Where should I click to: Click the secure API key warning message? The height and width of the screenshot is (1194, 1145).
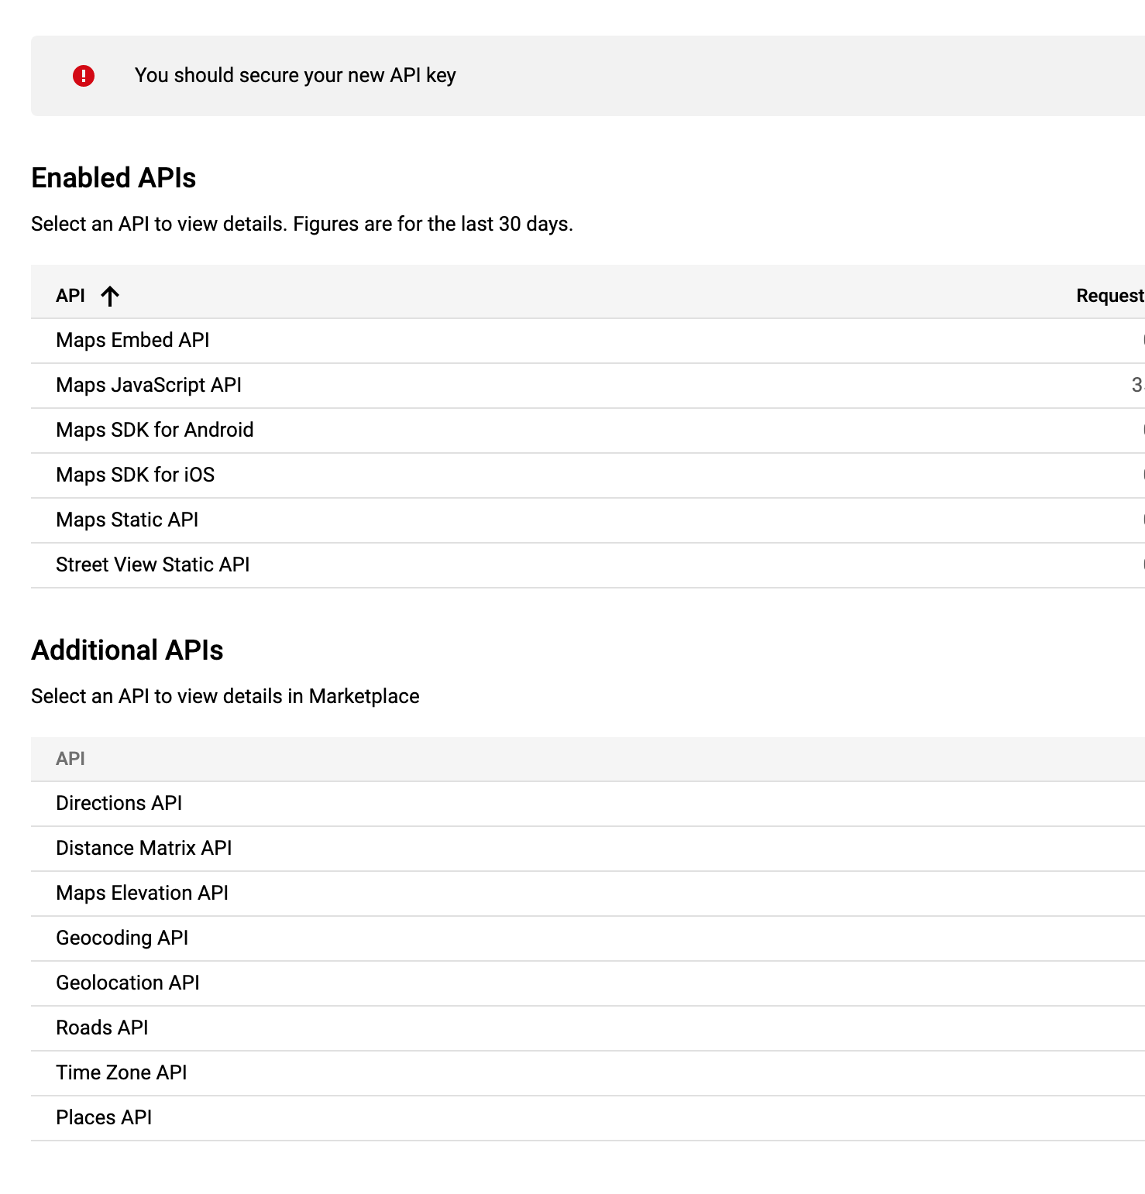click(295, 75)
